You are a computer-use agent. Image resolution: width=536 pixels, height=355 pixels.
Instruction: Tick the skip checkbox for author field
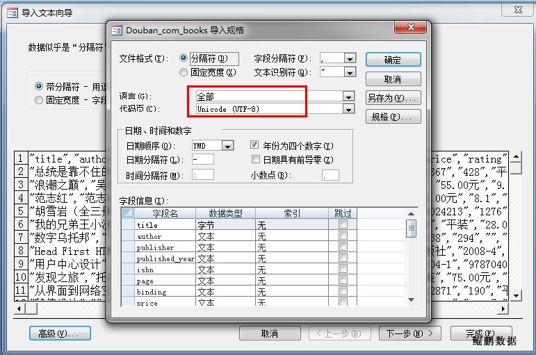click(x=343, y=236)
